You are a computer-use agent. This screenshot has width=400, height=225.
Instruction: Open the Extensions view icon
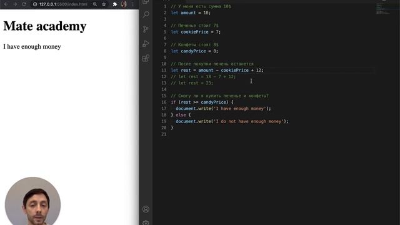tap(146, 58)
